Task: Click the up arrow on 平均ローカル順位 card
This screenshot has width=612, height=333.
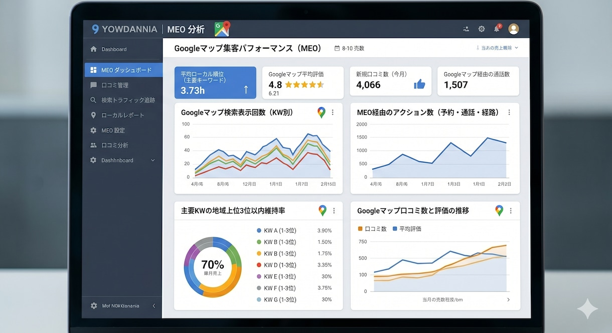Action: click(246, 90)
